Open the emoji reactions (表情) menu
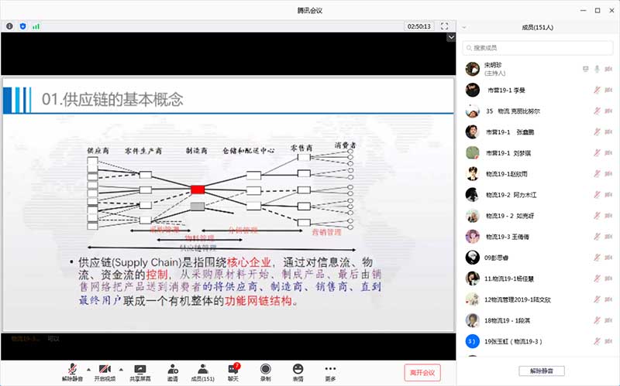The height and width of the screenshot is (386, 620). click(298, 372)
